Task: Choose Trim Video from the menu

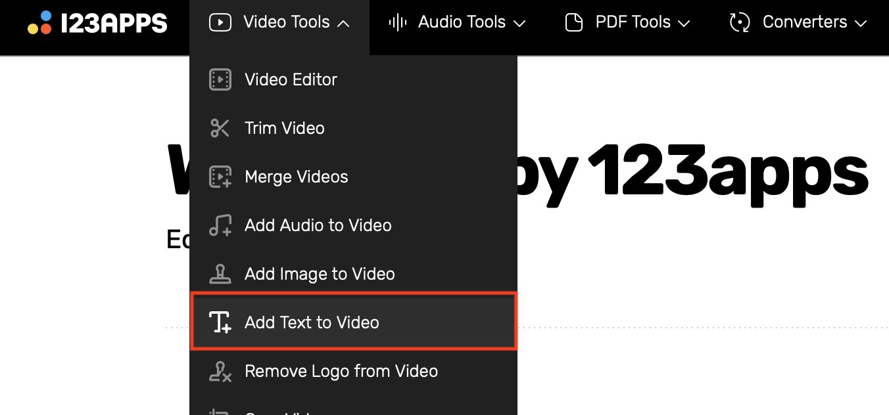Action: [x=284, y=128]
